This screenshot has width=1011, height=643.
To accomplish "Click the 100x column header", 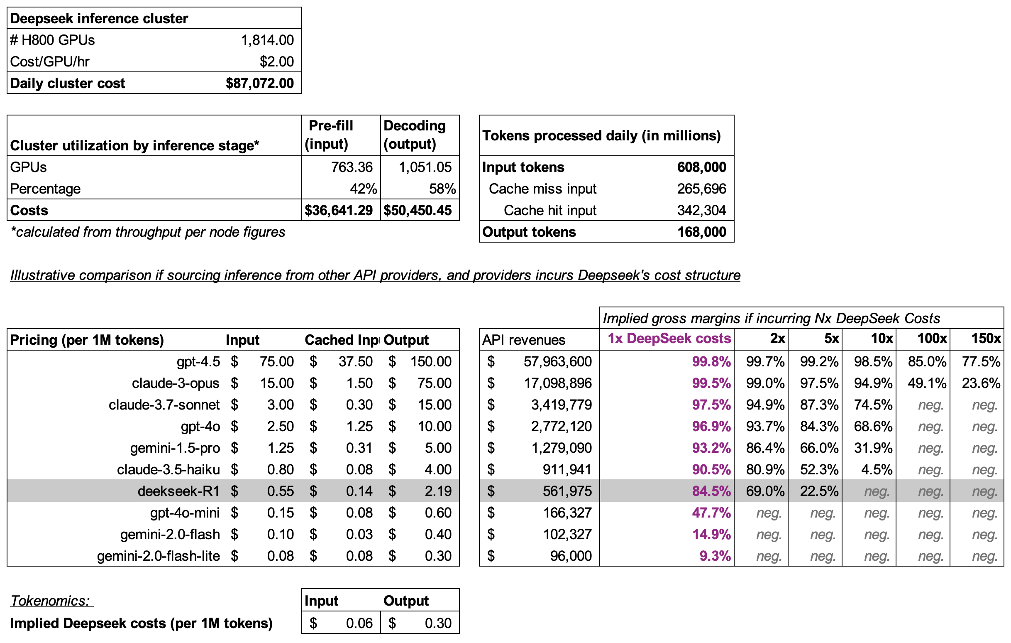I will 932,338.
